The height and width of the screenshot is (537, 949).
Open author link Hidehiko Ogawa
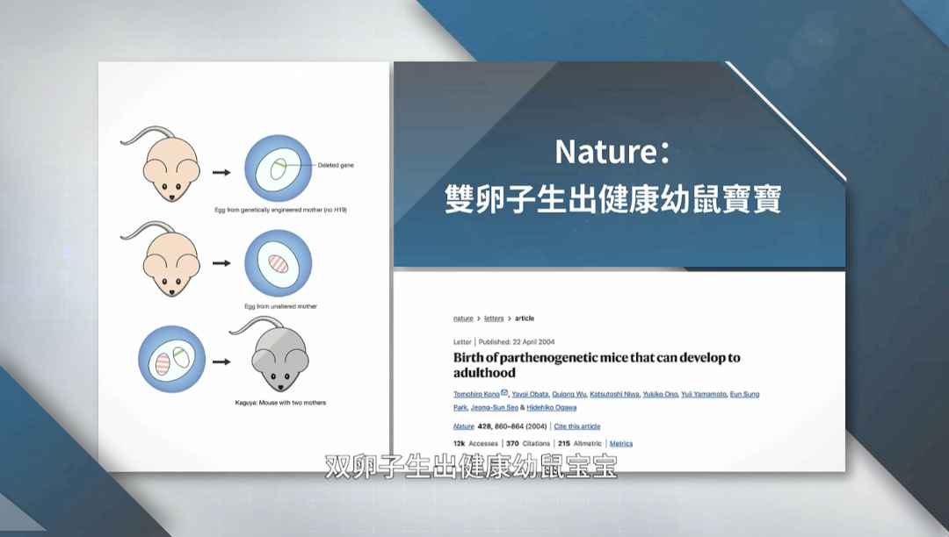coord(551,408)
